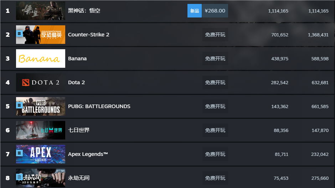Click the Apex Legends™ title link
Viewport: 335px width, 188px height.
pos(88,154)
